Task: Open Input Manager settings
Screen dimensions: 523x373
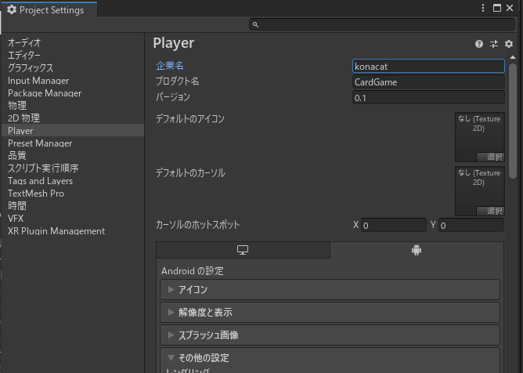Action: point(73,81)
